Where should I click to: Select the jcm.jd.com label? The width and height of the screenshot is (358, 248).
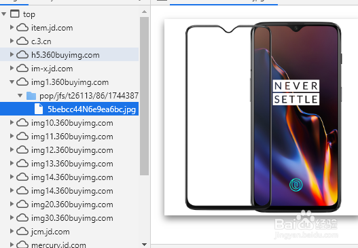pyautogui.click(x=50, y=232)
